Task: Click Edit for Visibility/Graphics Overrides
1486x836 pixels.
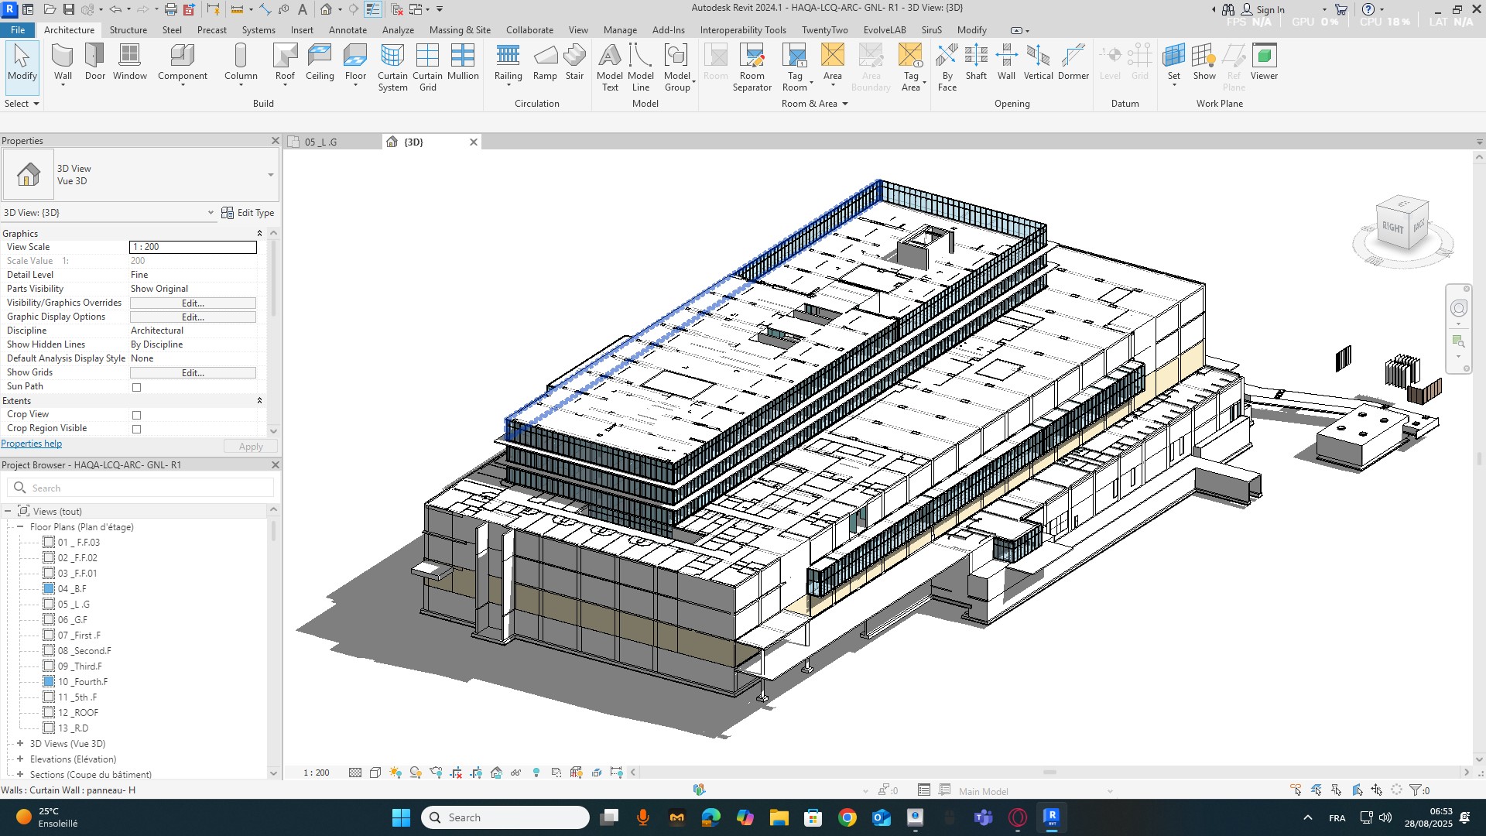Action: pyautogui.click(x=193, y=303)
